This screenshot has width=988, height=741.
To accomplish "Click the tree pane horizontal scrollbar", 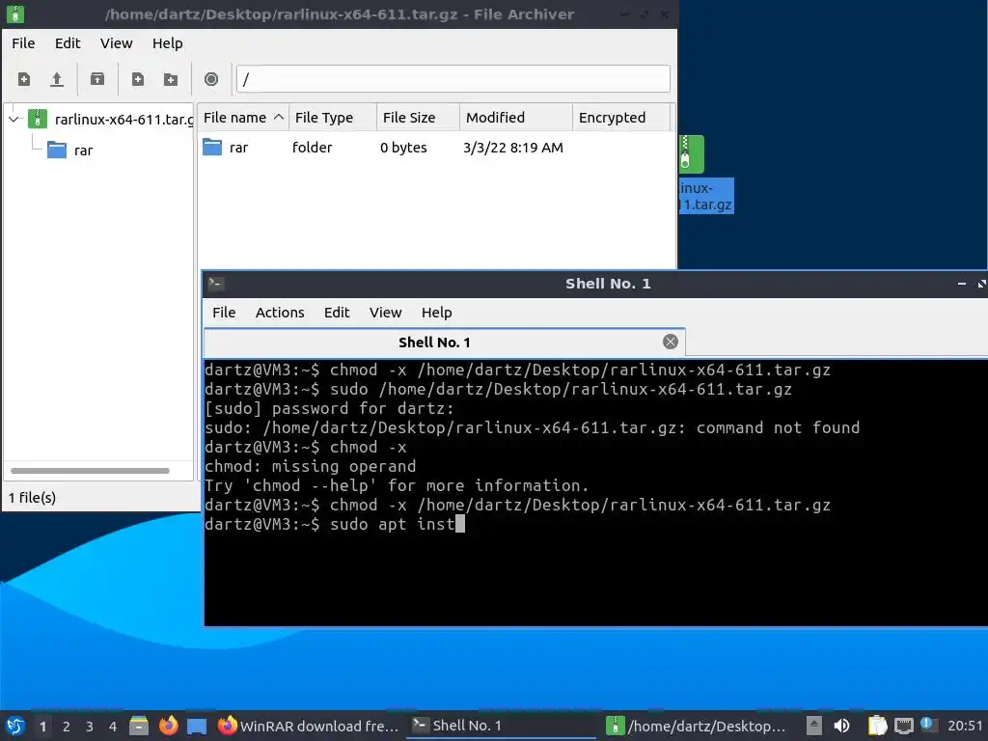I will point(90,471).
